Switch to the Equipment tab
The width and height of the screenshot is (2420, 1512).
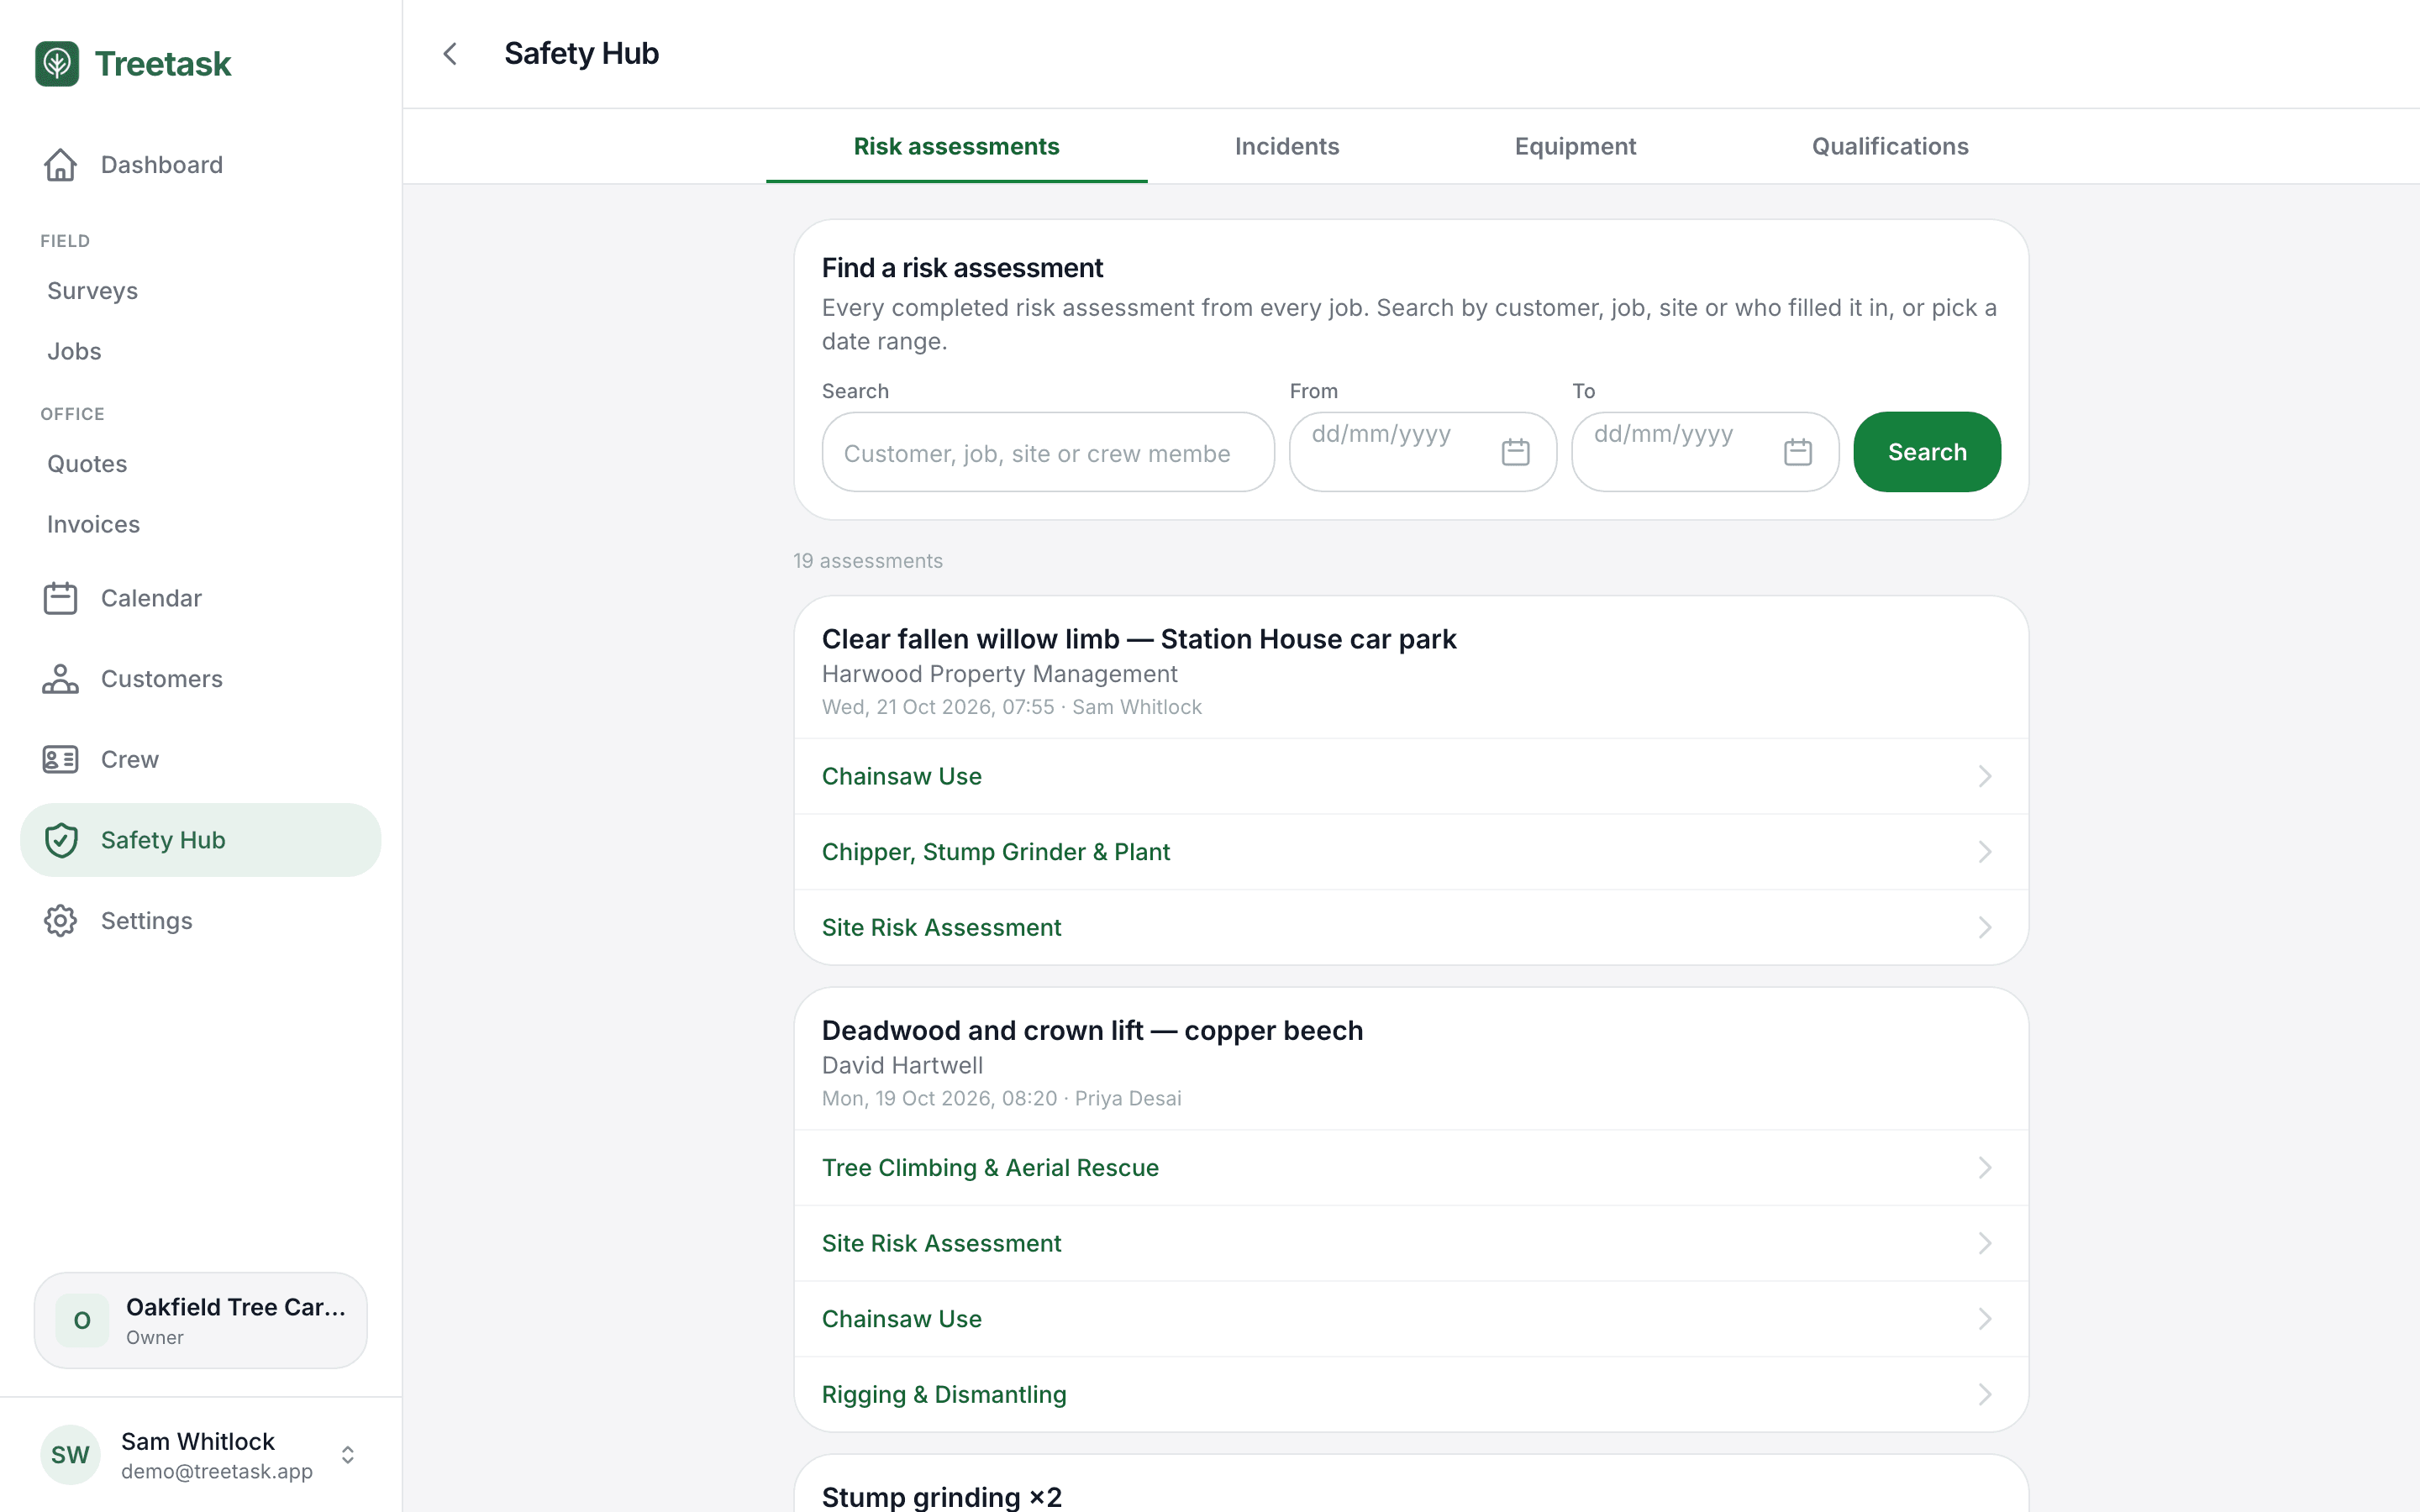click(1575, 147)
